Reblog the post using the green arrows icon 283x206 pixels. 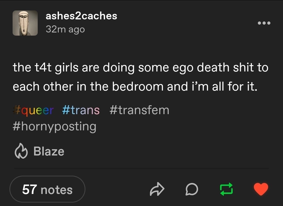point(226,189)
